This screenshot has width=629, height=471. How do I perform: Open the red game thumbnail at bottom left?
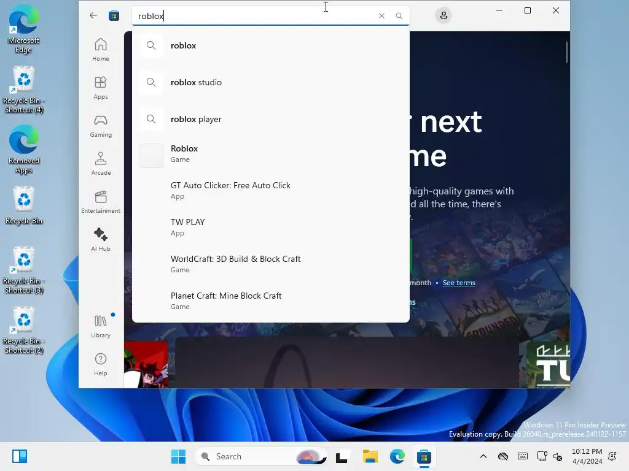[146, 364]
